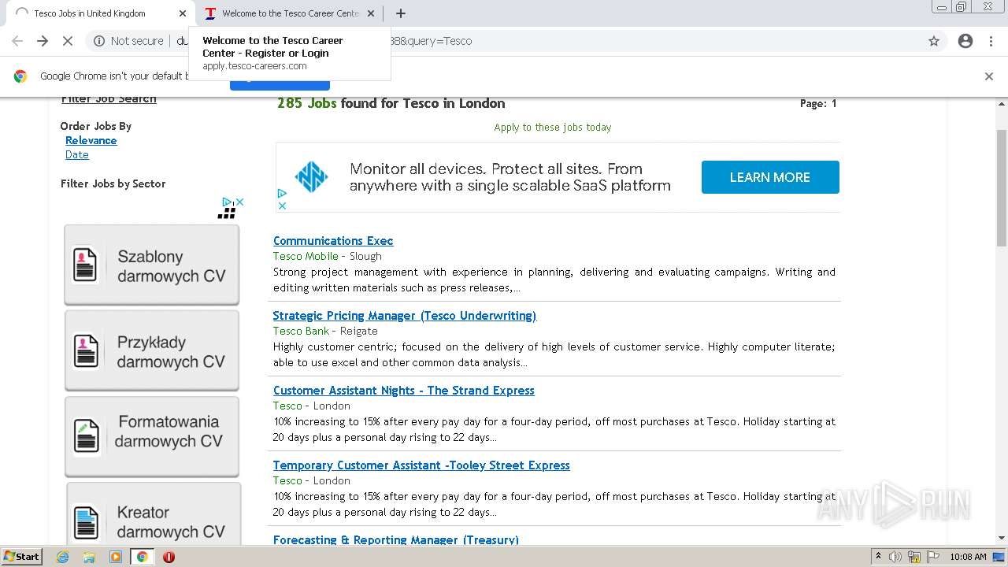
Task: Open a new browser tab
Action: 401,13
